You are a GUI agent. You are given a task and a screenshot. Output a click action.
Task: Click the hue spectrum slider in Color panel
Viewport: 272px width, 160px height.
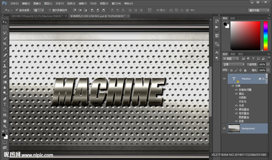click(x=266, y=36)
